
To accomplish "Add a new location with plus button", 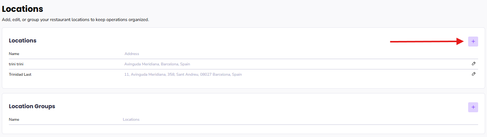I will (x=473, y=41).
